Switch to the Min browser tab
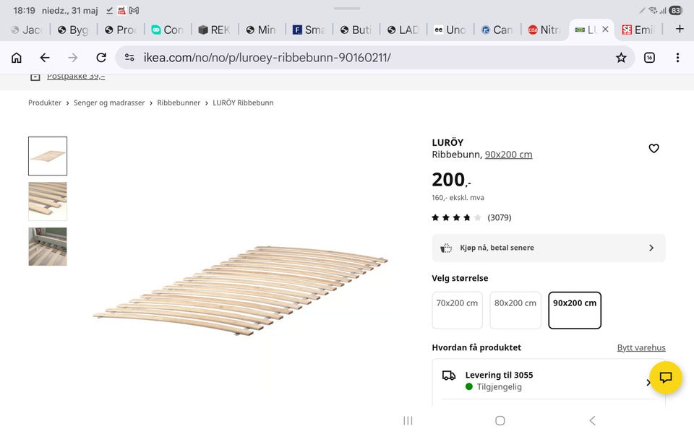This screenshot has height=434, width=694. (261, 30)
